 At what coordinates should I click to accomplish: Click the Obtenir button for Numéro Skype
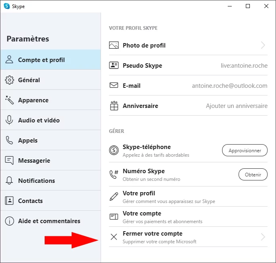pyautogui.click(x=253, y=174)
